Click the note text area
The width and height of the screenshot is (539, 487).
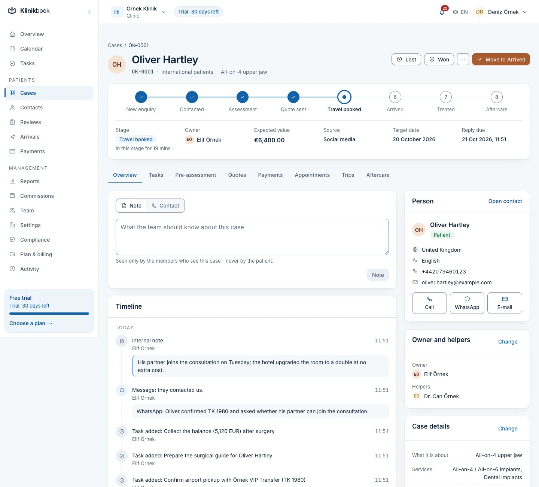pos(252,237)
